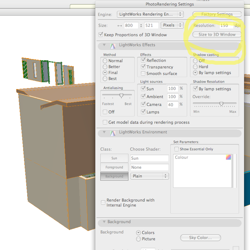Viewport: 250px width, 250px height.
Task: Click the Sun shader field
Action: pos(149,158)
